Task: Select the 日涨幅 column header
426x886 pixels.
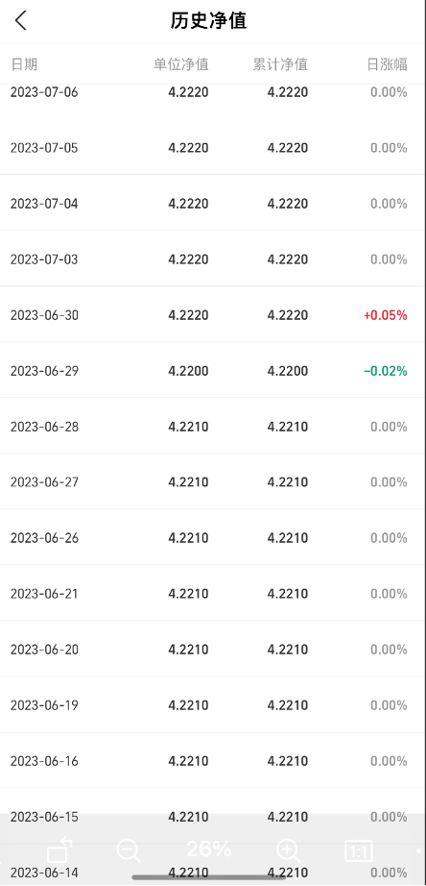Action: pyautogui.click(x=387, y=63)
